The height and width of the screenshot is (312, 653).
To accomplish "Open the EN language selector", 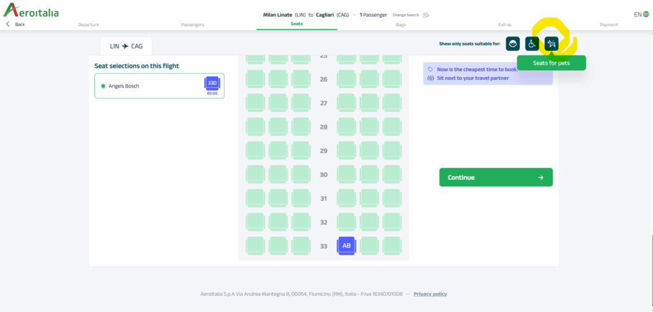I will (640, 14).
